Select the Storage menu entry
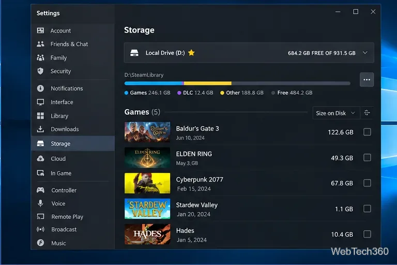The width and height of the screenshot is (397, 265). (x=73, y=143)
